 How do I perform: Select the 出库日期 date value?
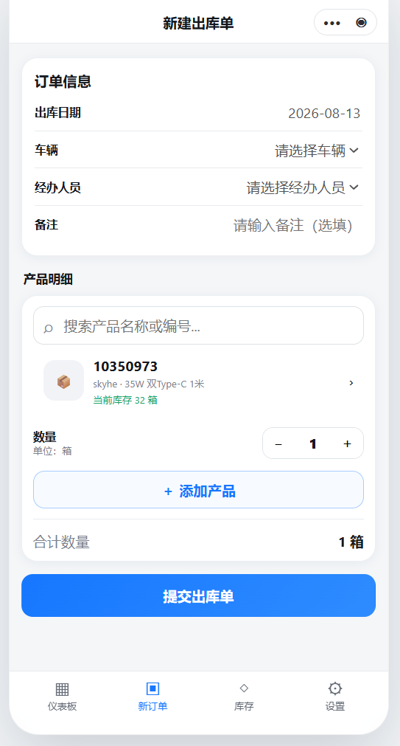pyautogui.click(x=324, y=114)
